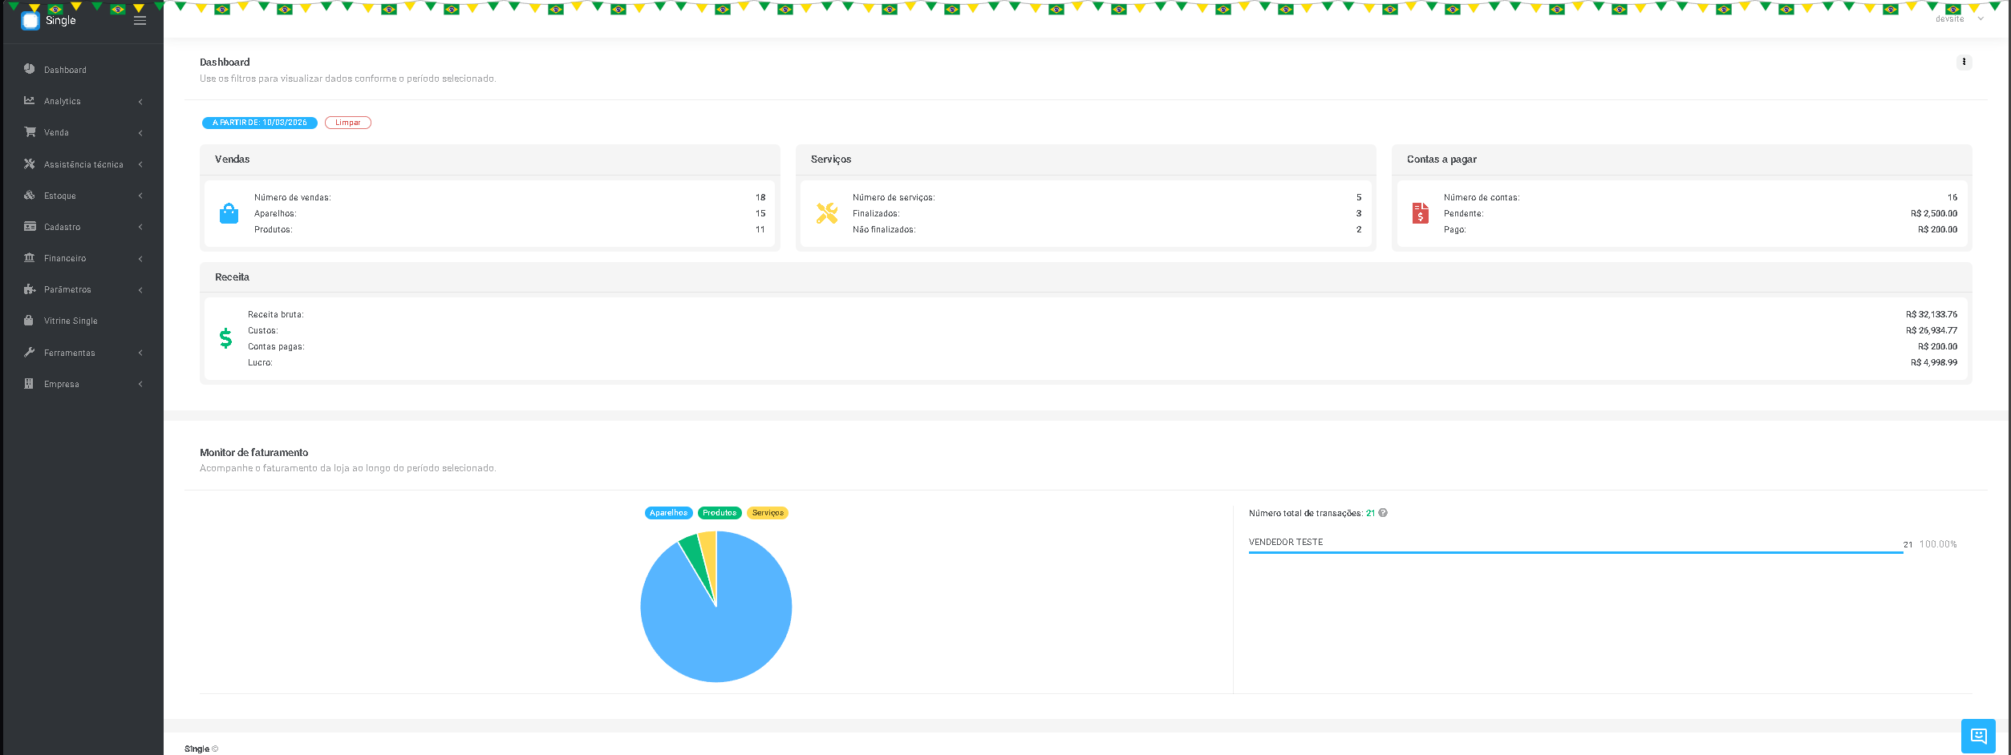The width and height of the screenshot is (2011, 755).
Task: Expand the Financeiro submenu chevron
Action: (140, 258)
